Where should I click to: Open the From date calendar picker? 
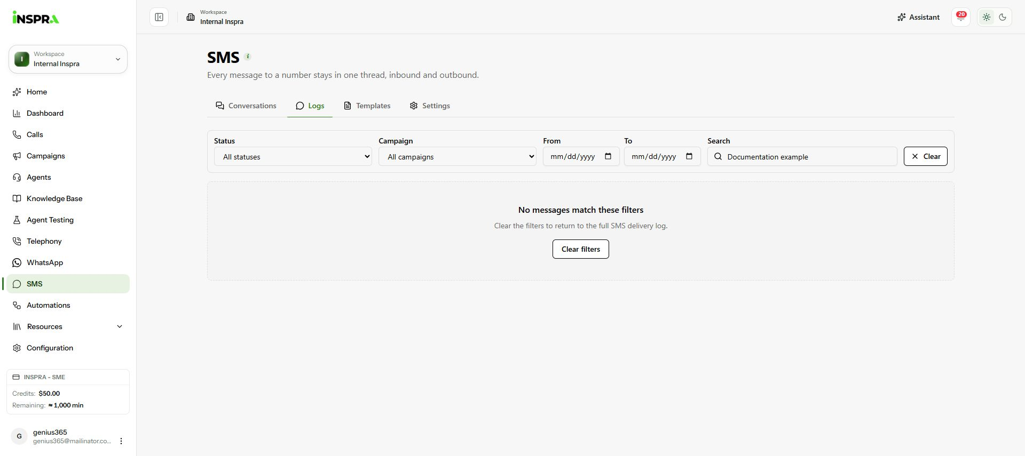coord(608,156)
